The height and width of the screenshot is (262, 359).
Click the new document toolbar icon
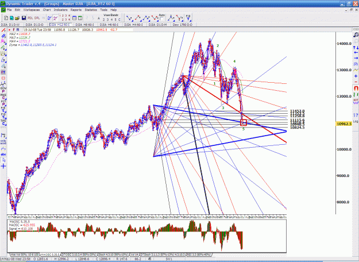(6, 18)
